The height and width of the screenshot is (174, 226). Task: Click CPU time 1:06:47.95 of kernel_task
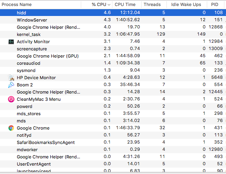pos(128,34)
